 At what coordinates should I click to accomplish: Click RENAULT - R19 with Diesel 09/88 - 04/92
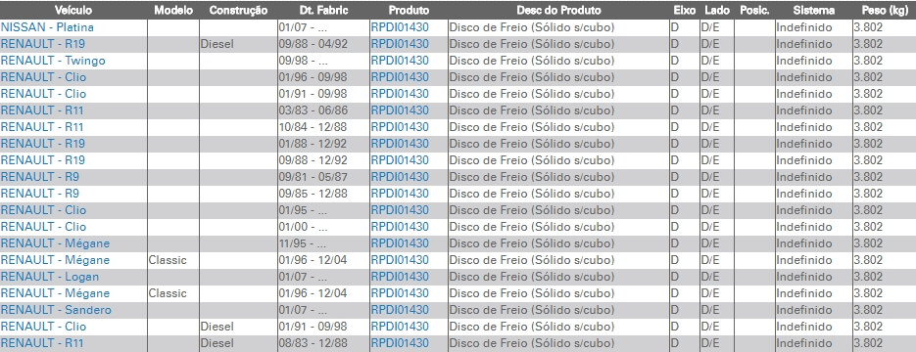coord(43,44)
